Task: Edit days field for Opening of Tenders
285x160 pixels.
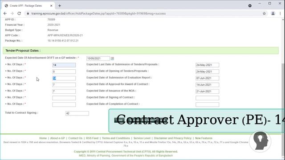Action: click(x=64, y=72)
